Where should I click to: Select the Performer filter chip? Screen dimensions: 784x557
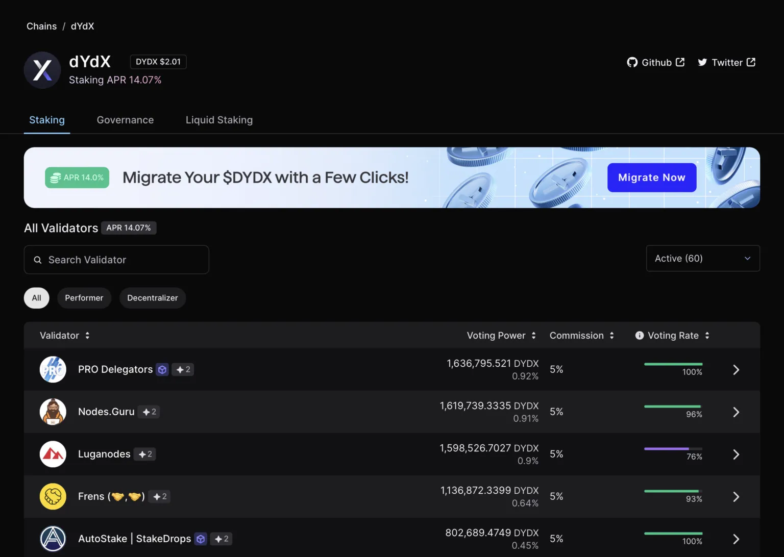[84, 298]
